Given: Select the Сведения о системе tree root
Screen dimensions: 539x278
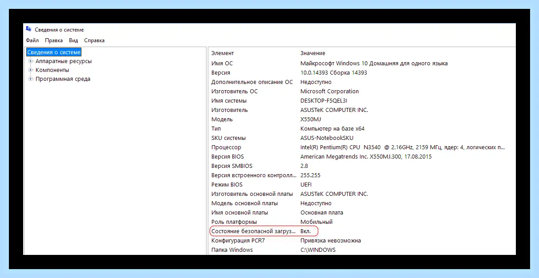Looking at the screenshot, I should click(x=54, y=52).
